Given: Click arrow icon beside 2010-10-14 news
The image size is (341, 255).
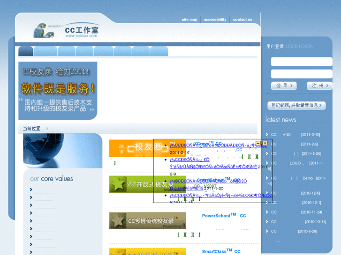Looking at the screenshot, I should point(267,222).
